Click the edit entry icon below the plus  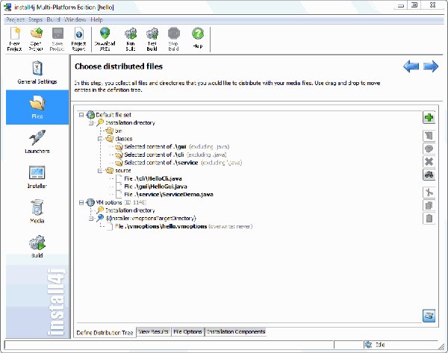[429, 135]
